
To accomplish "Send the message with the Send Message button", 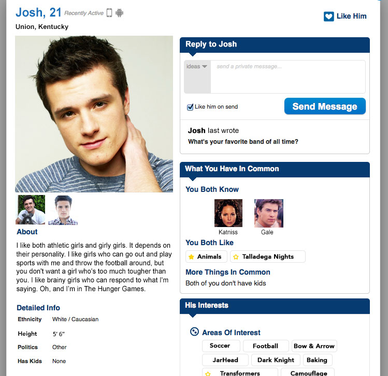I will click(325, 106).
